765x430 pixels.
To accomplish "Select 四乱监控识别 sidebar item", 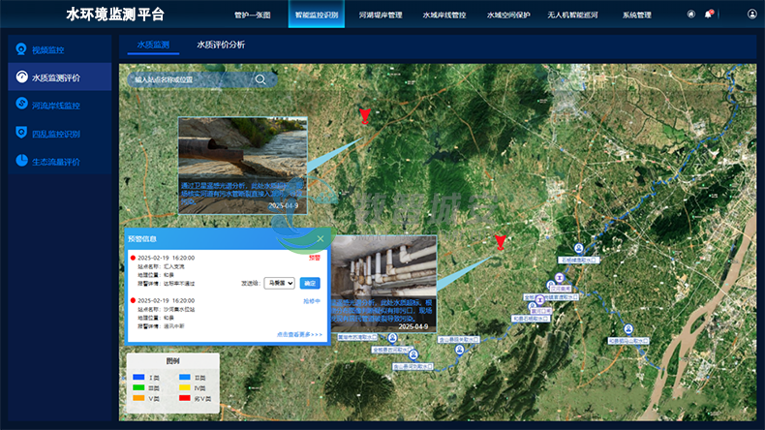I will click(x=55, y=133).
